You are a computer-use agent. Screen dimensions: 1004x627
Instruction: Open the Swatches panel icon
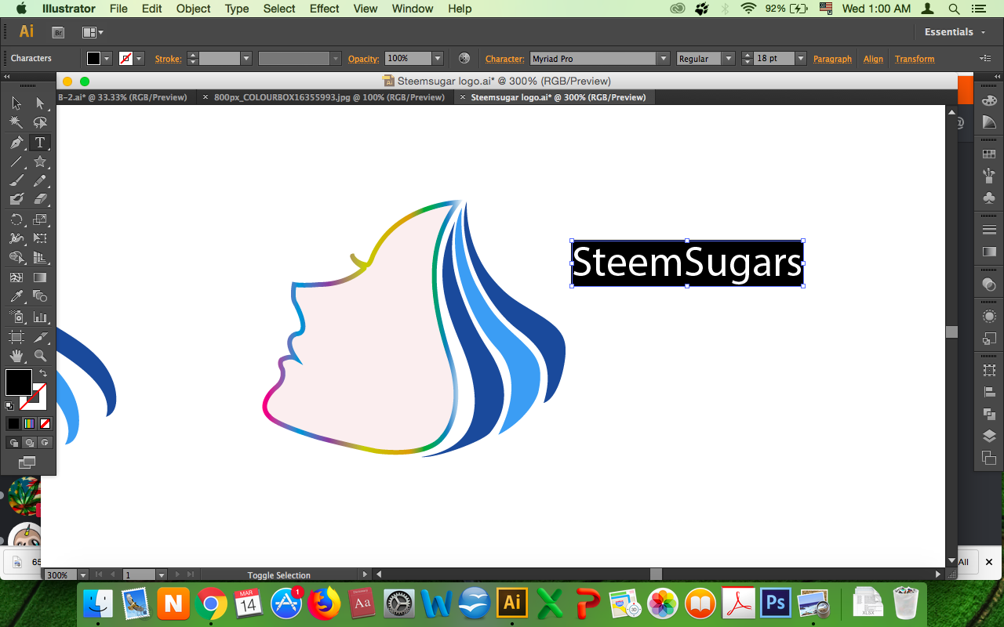989,154
